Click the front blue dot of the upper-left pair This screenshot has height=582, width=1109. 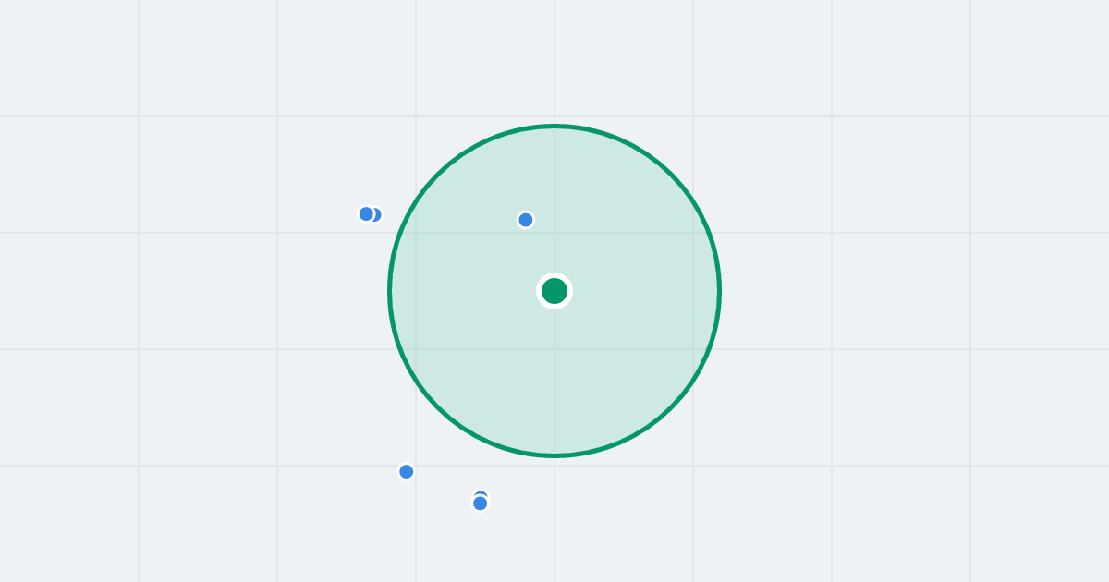[366, 214]
